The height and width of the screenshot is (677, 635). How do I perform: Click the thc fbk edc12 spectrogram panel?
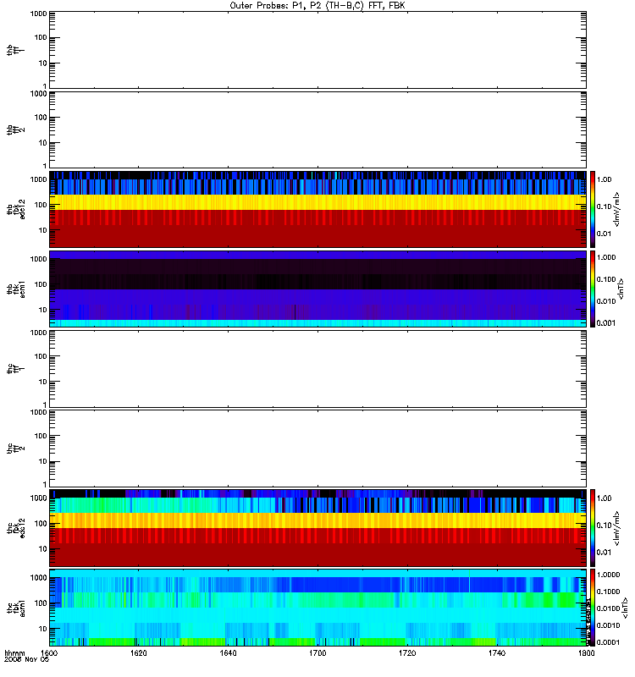[318, 527]
